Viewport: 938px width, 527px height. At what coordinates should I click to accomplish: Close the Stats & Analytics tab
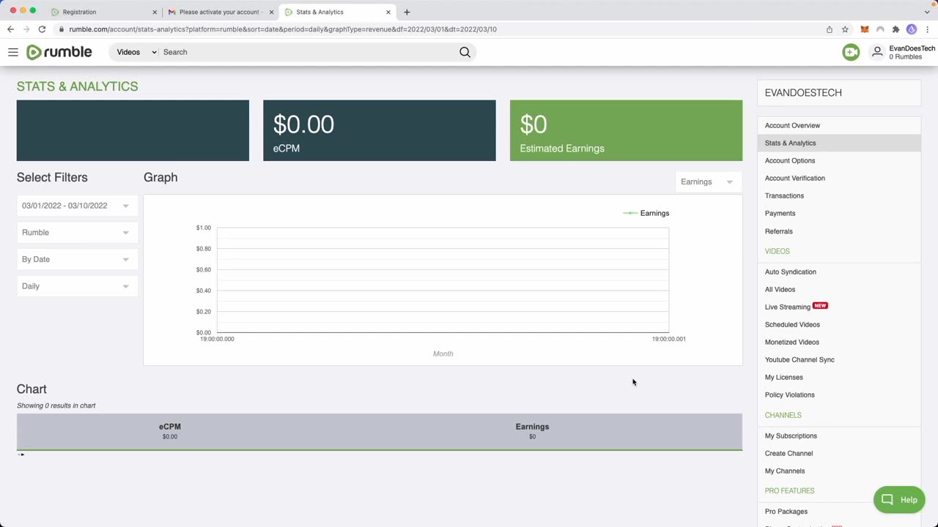[x=388, y=12]
